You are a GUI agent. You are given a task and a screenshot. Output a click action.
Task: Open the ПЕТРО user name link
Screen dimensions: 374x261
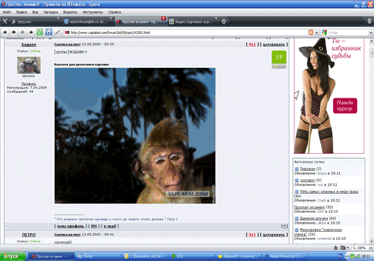(x=29, y=235)
